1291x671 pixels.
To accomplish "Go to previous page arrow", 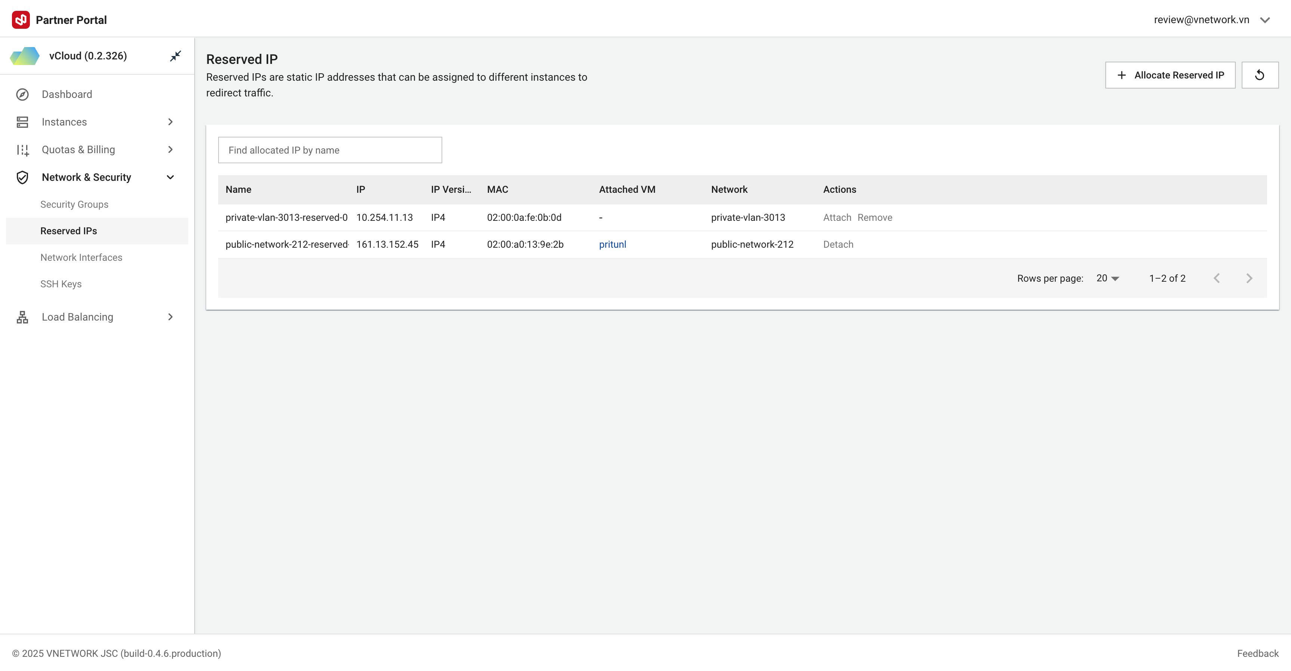I will point(1216,278).
